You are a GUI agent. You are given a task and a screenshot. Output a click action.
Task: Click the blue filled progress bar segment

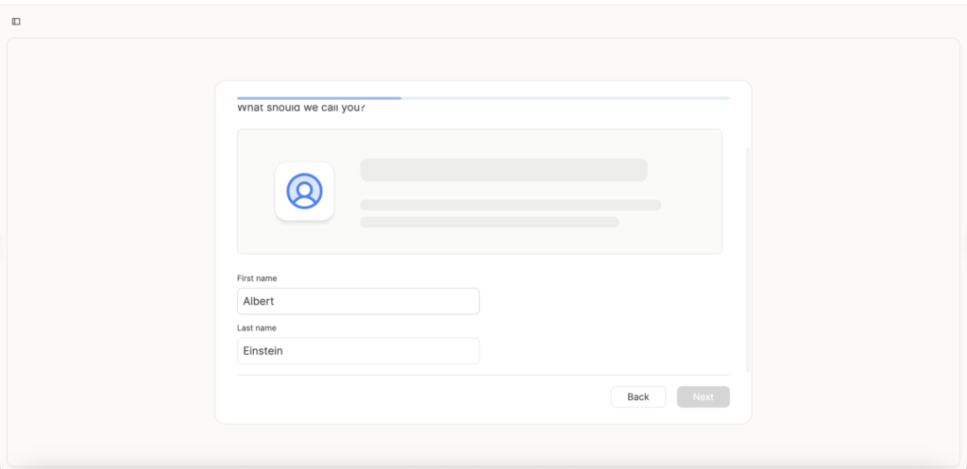[x=318, y=97]
